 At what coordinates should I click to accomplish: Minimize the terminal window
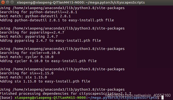point(8,2)
